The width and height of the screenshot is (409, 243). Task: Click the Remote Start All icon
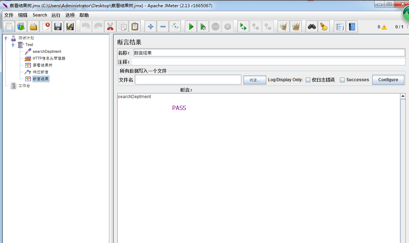point(243,27)
